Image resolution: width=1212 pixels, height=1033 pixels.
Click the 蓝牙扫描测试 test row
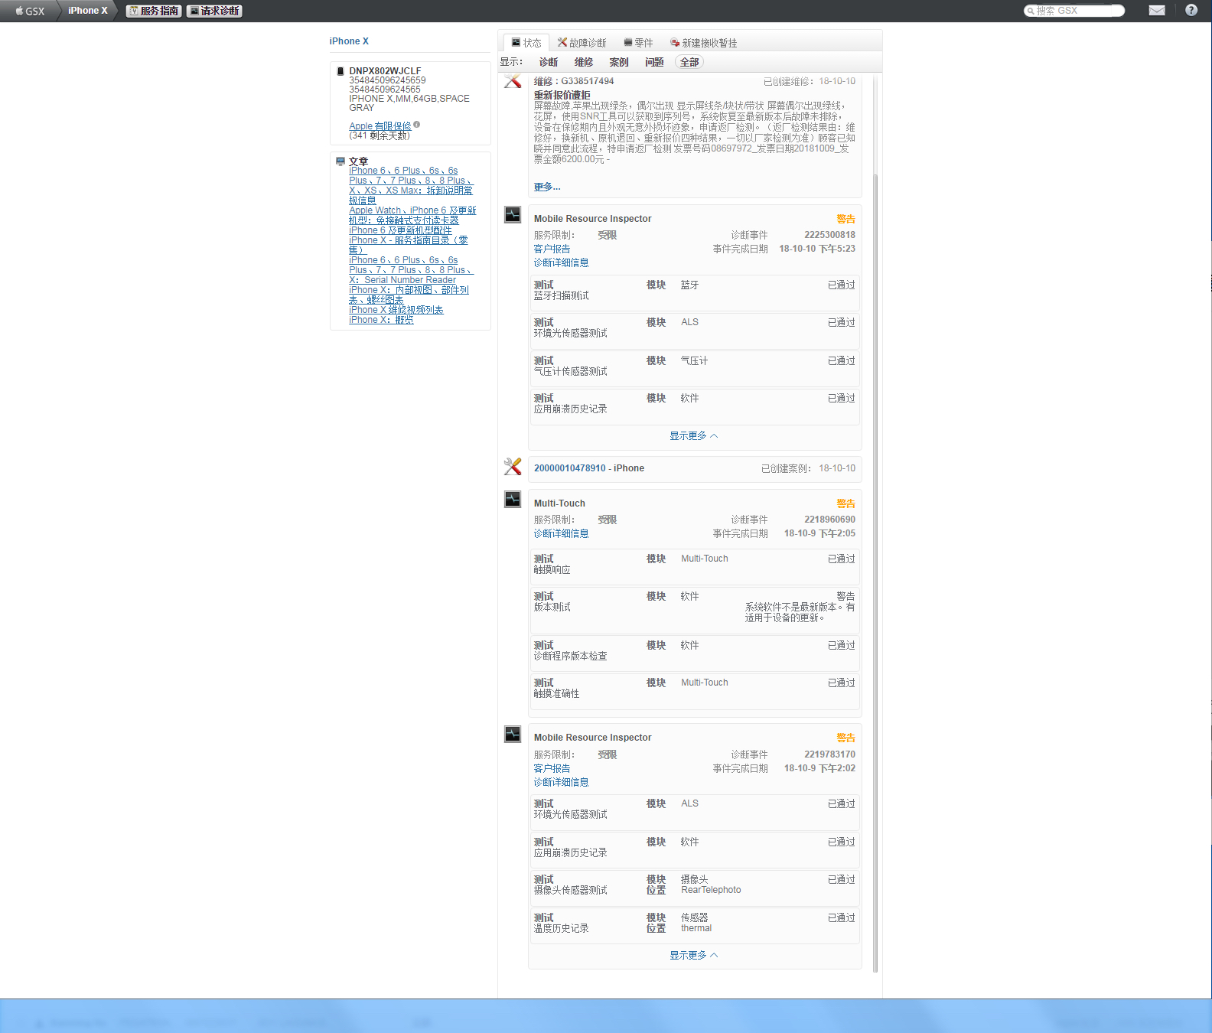695,292
